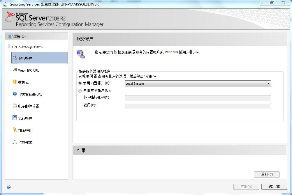Screen dimensions: 292x195
Task: Select the 使用其他帐户(U) radio button
Action: pyautogui.click(x=80, y=91)
